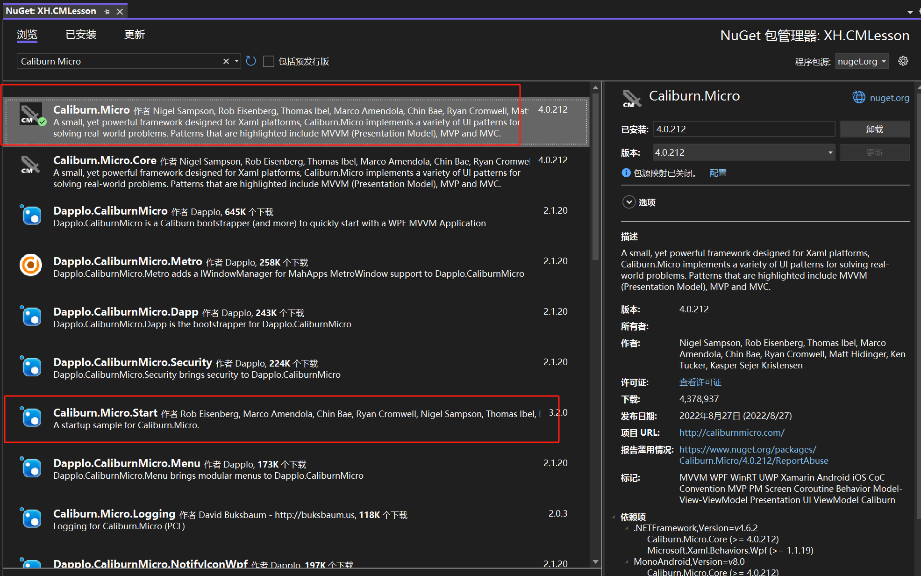Click the uninstall button
The height and width of the screenshot is (576, 921).
(874, 129)
